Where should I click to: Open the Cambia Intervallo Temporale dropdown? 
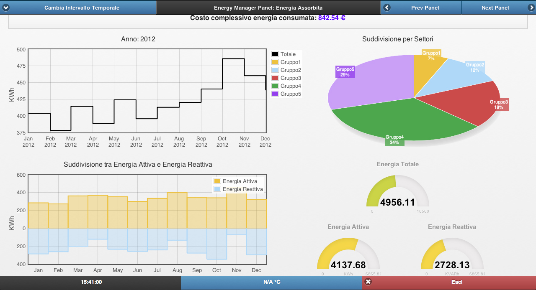pyautogui.click(x=78, y=8)
